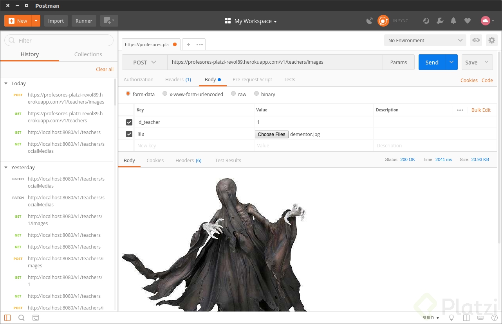Viewport: 502px width, 324px height.
Task: Click the Clear all history link
Action: (105, 69)
